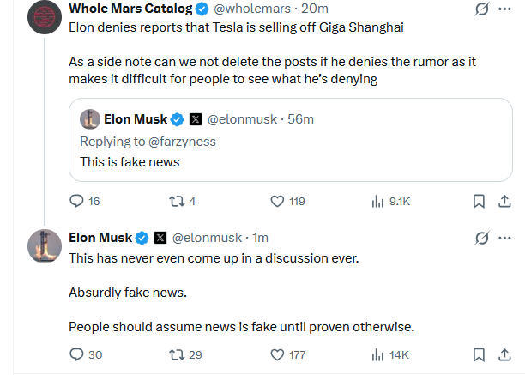Open Grok icon on Elon Musk's reply

click(482, 238)
